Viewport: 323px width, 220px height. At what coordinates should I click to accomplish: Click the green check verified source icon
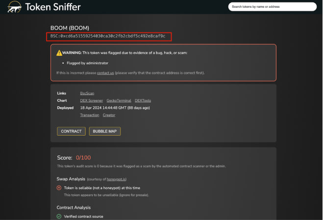59,216
